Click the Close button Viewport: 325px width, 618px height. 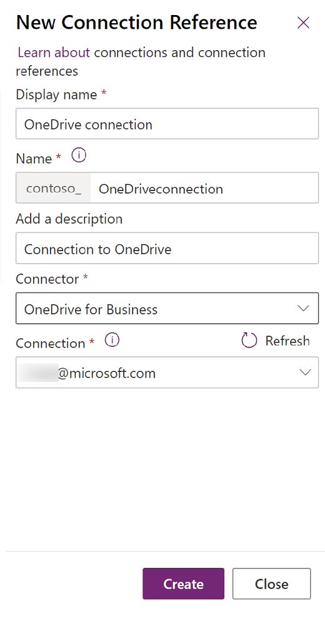pos(271,584)
